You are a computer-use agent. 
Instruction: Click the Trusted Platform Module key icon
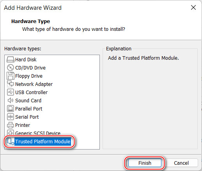pyautogui.click(x=11, y=141)
